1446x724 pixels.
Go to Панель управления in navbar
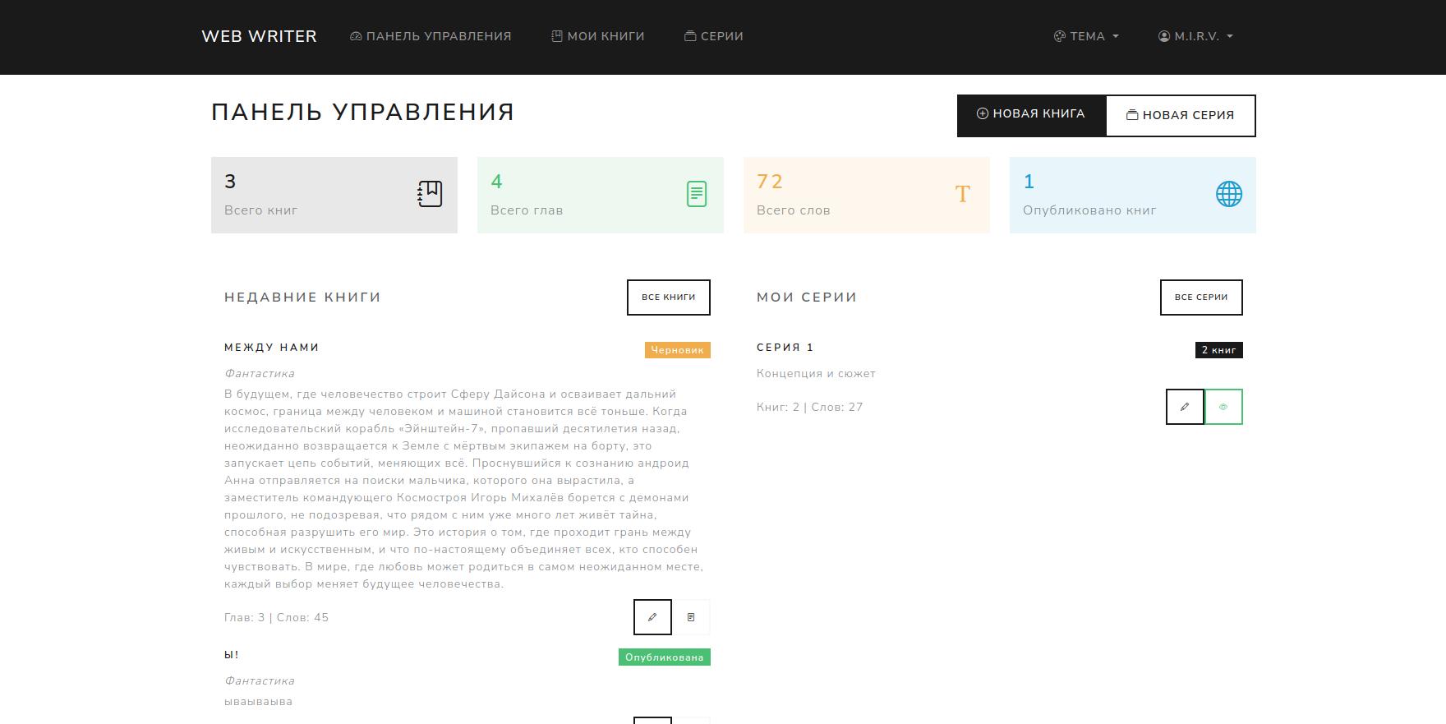(431, 36)
